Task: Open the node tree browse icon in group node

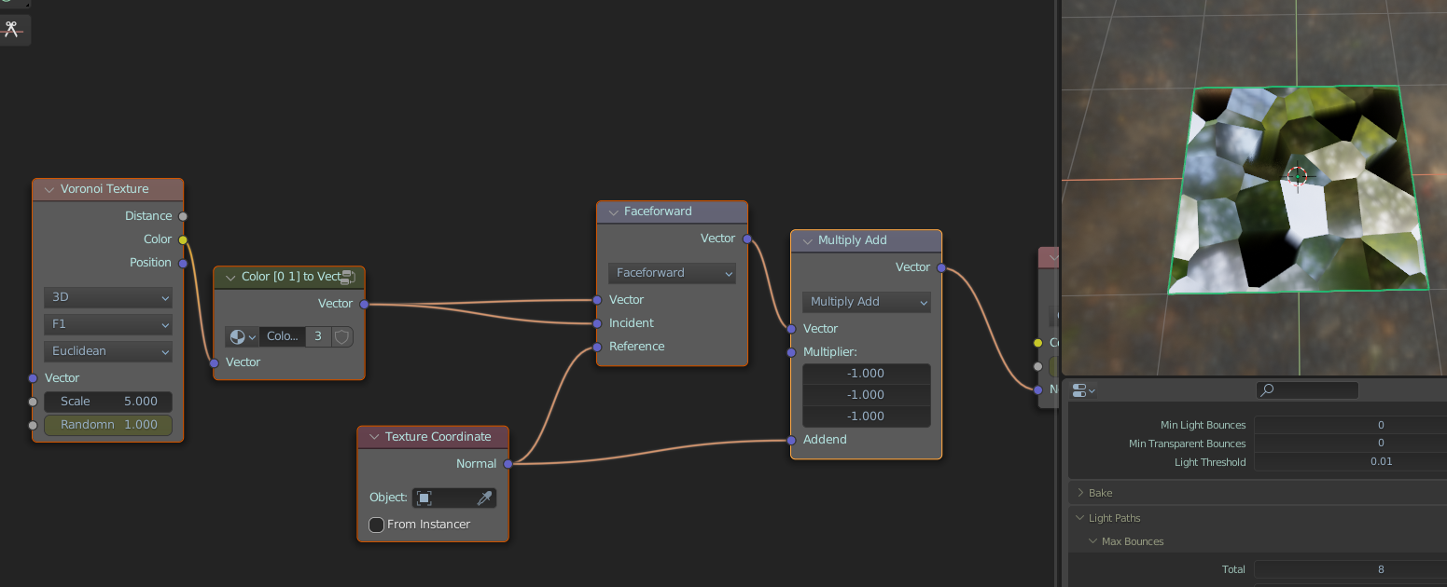Action: tap(241, 336)
